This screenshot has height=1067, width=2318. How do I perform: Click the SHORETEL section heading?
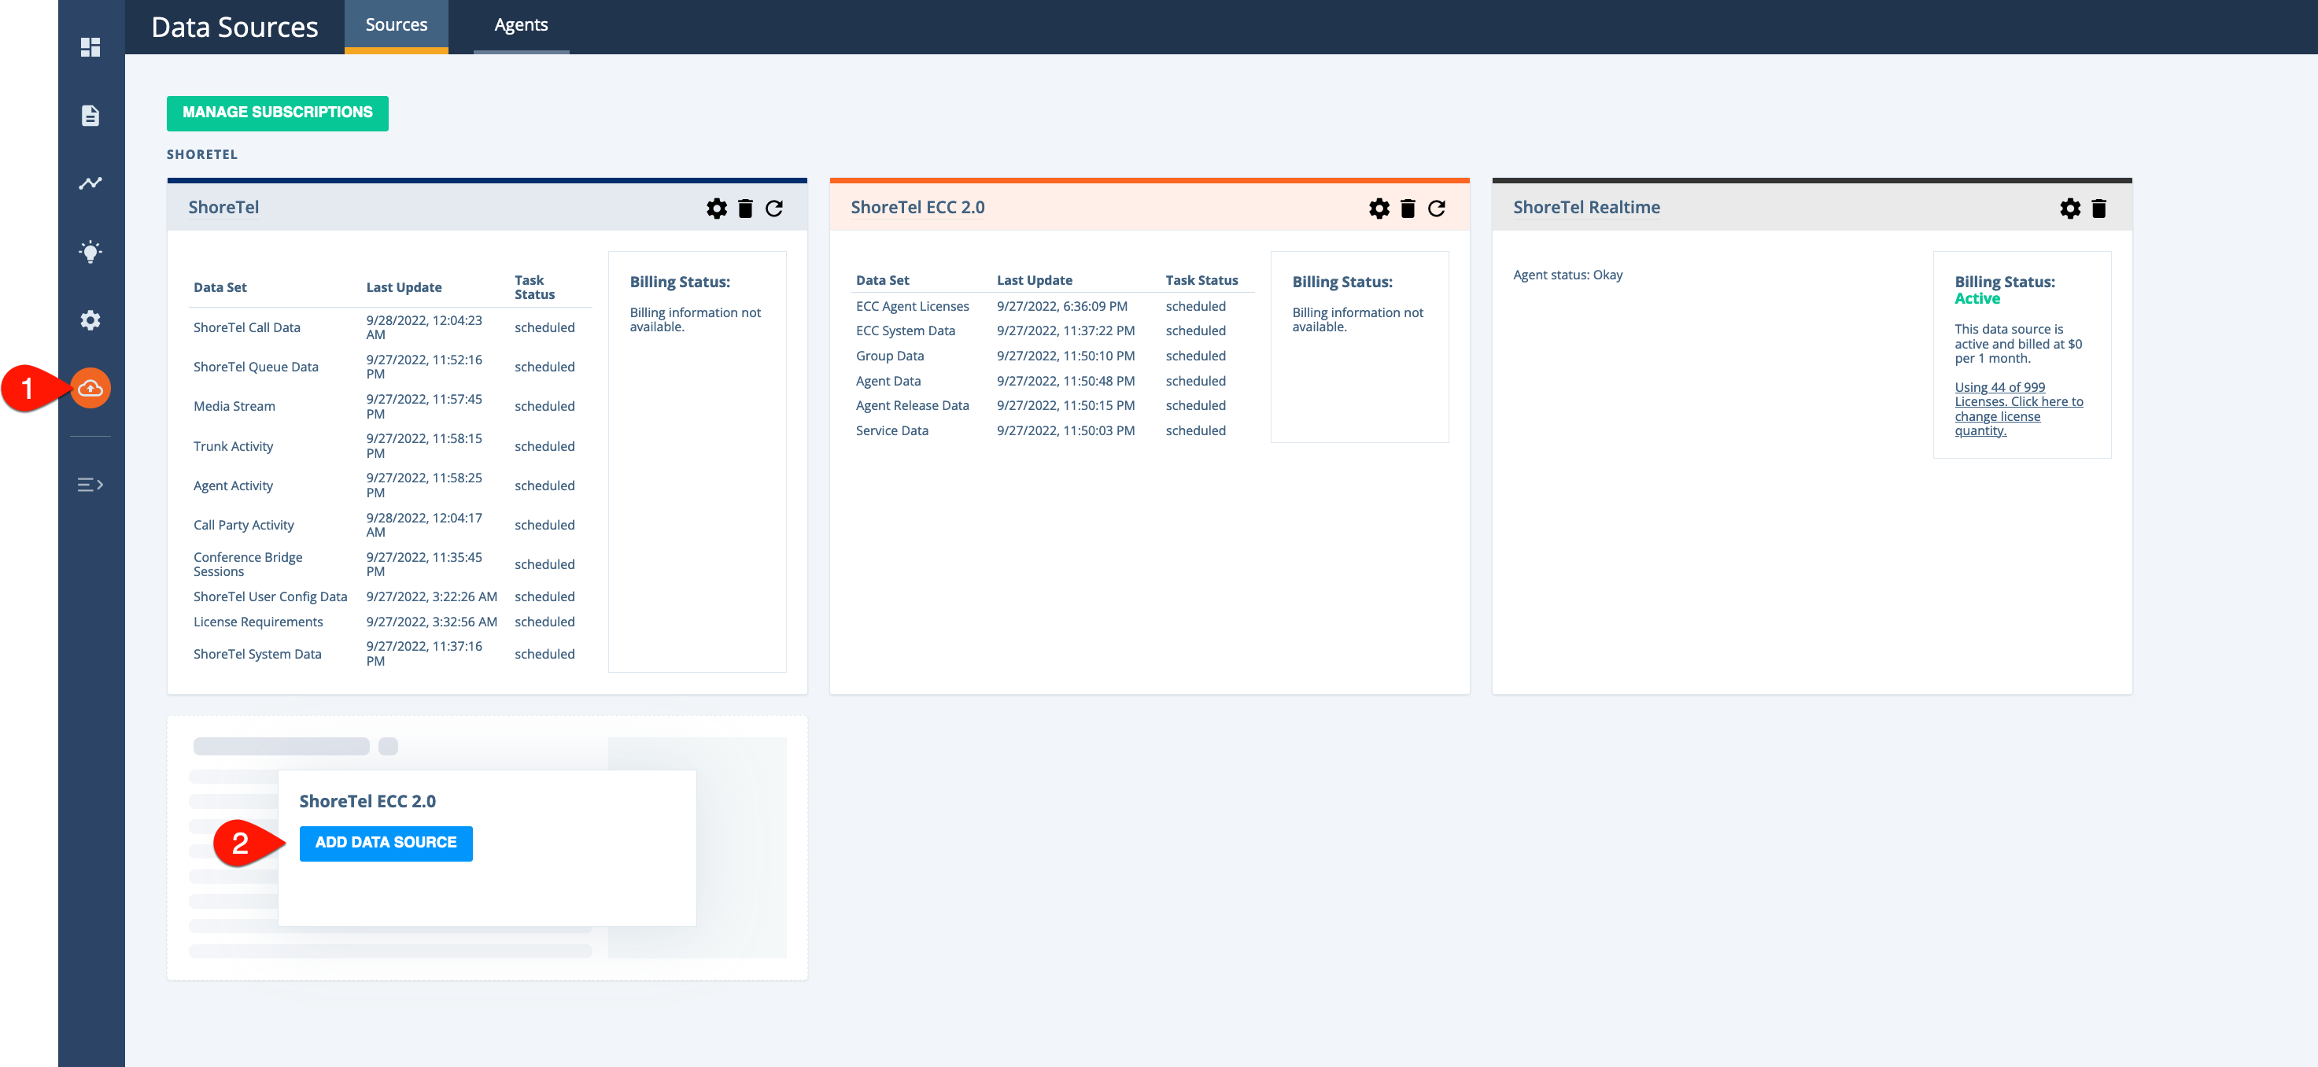[201, 155]
